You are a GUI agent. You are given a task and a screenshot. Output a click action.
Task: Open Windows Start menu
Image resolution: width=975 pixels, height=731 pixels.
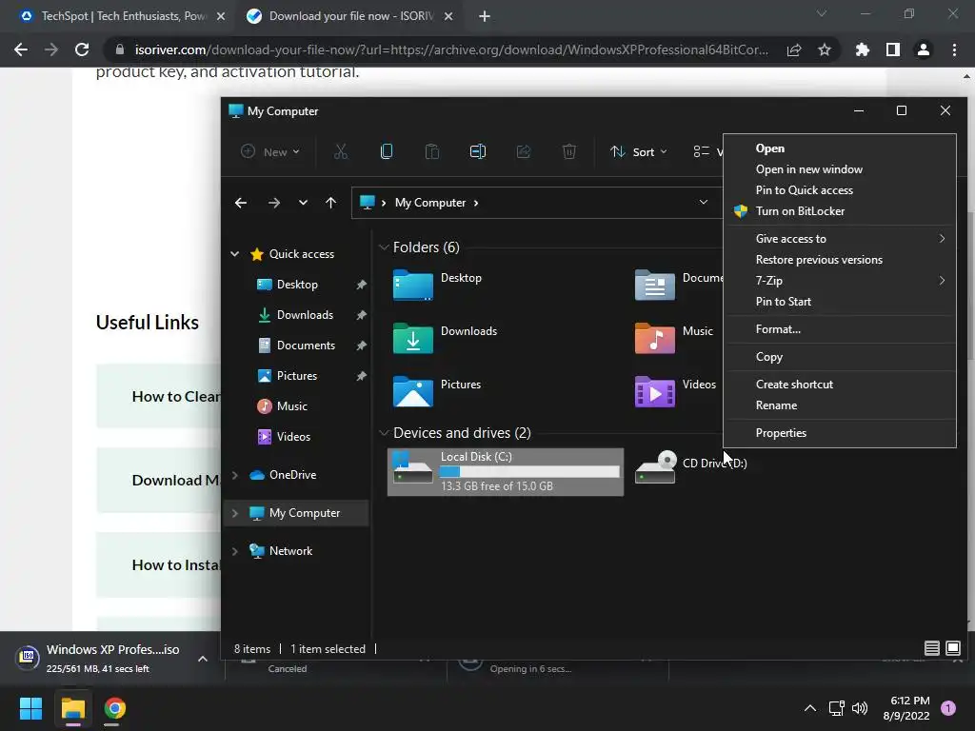point(30,708)
